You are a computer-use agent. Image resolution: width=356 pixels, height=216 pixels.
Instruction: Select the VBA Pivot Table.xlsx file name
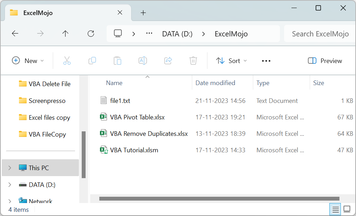(137, 117)
